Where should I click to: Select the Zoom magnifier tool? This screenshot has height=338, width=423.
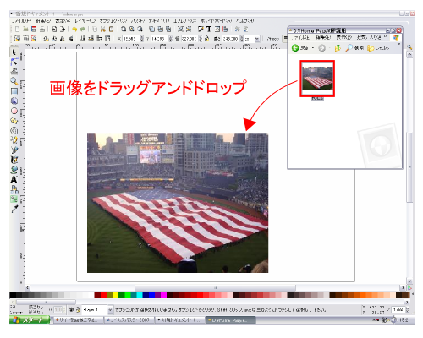14,81
